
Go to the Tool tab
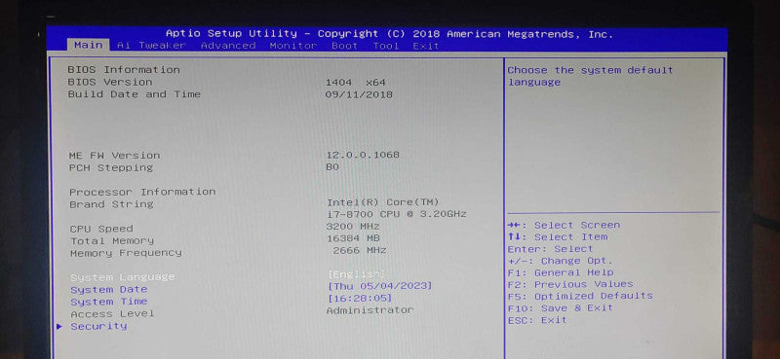(385, 46)
